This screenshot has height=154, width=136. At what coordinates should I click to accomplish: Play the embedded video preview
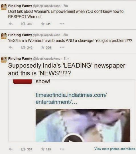(x=73, y=138)
